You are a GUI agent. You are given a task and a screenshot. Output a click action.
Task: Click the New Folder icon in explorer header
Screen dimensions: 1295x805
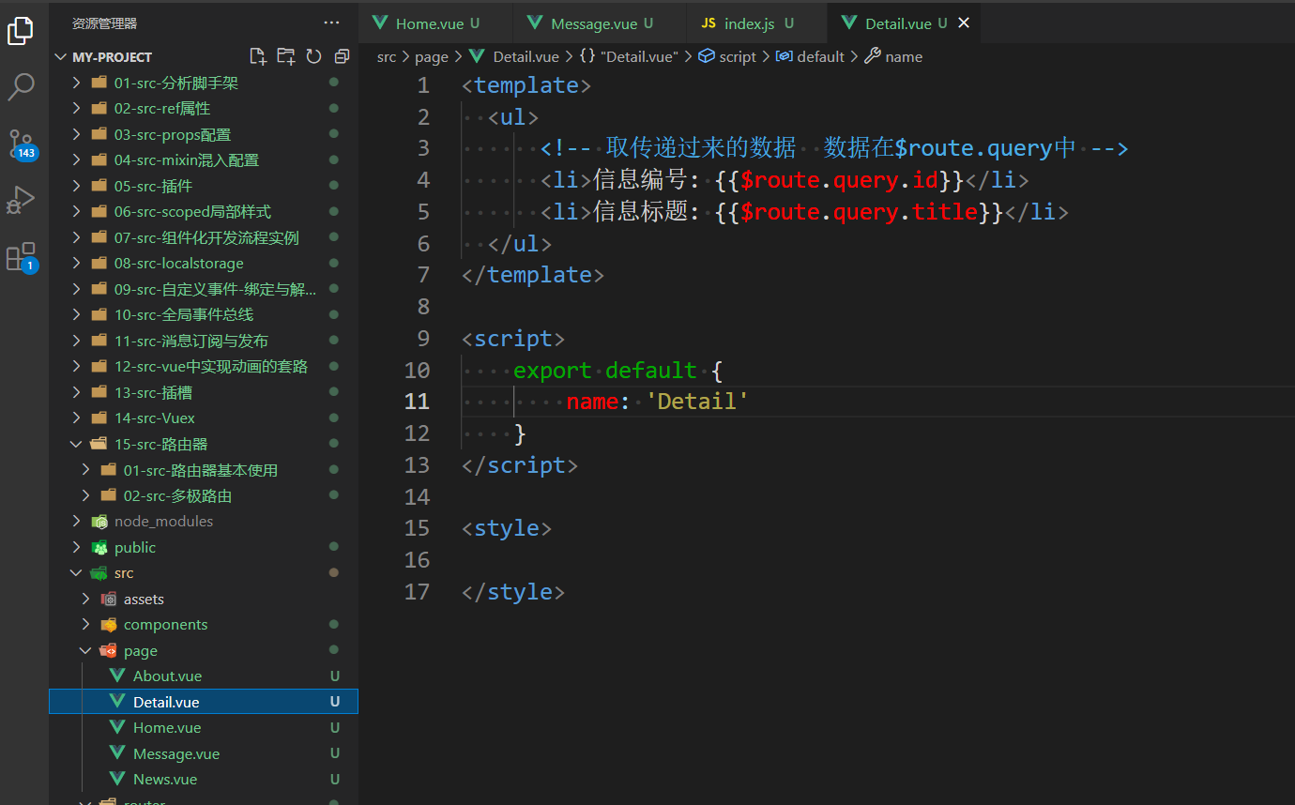(285, 56)
